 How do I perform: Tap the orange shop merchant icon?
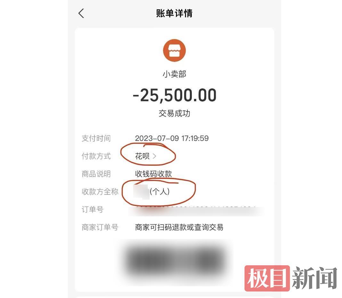click(x=174, y=50)
